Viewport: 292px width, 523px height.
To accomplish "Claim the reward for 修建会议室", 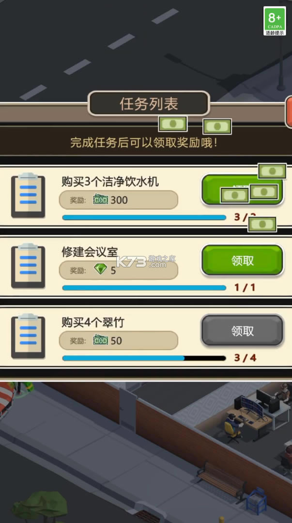I will pos(242,261).
